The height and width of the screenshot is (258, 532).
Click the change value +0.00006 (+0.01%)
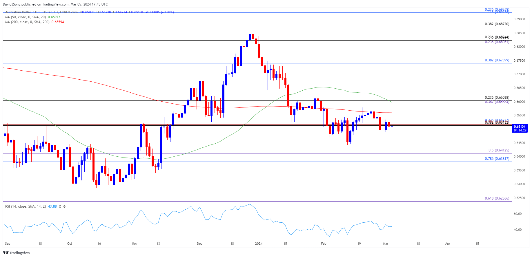coord(159,12)
